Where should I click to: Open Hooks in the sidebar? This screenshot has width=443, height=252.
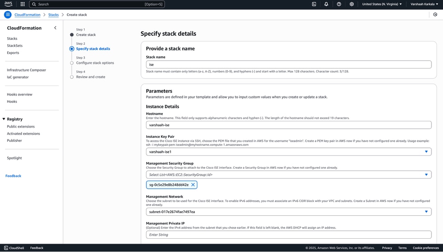tap(12, 101)
